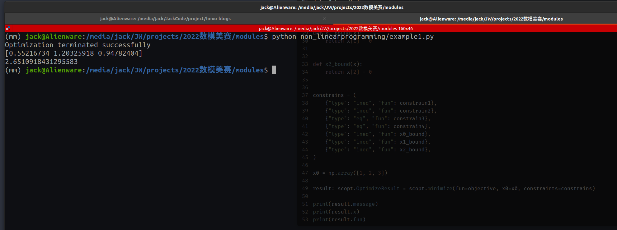Click 'constrains = (' on line 37

click(x=334, y=95)
